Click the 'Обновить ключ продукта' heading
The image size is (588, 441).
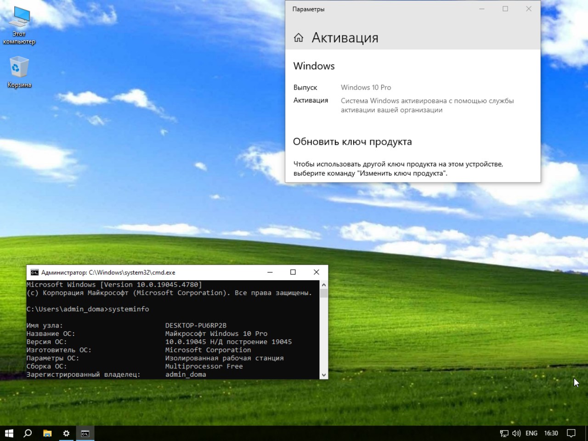[352, 142]
